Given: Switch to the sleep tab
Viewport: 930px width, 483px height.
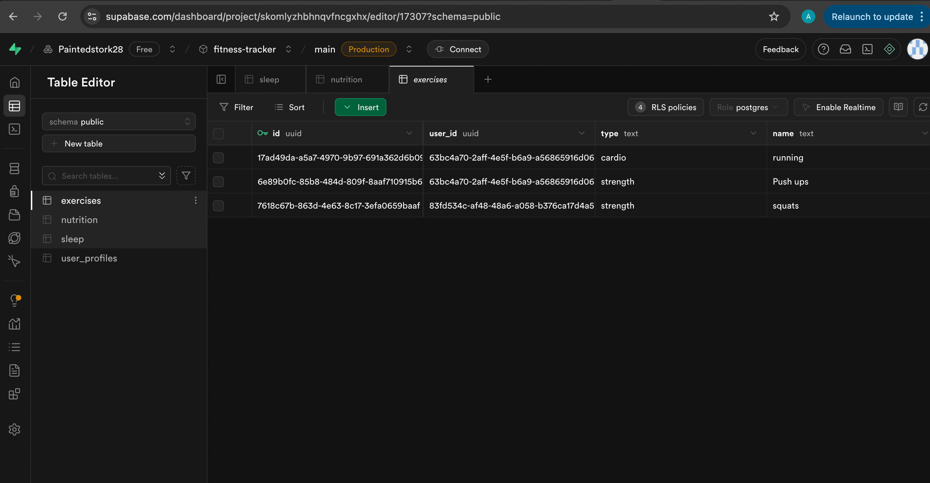Looking at the screenshot, I should pos(269,79).
